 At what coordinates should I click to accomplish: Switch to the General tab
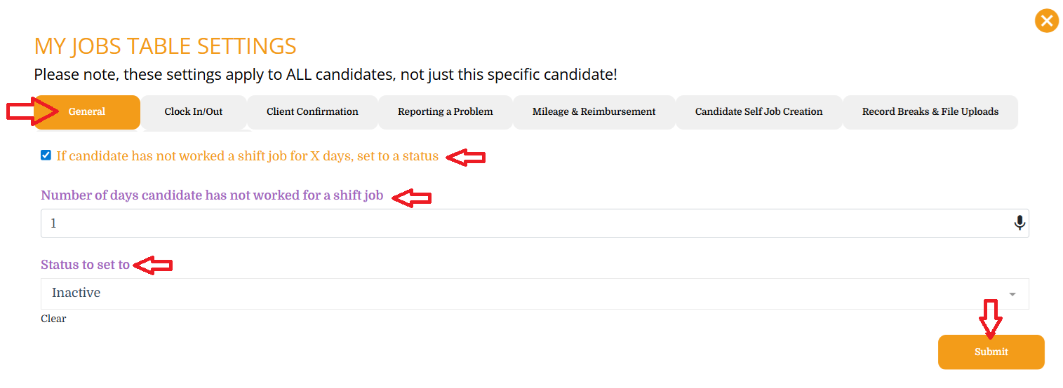coord(87,112)
